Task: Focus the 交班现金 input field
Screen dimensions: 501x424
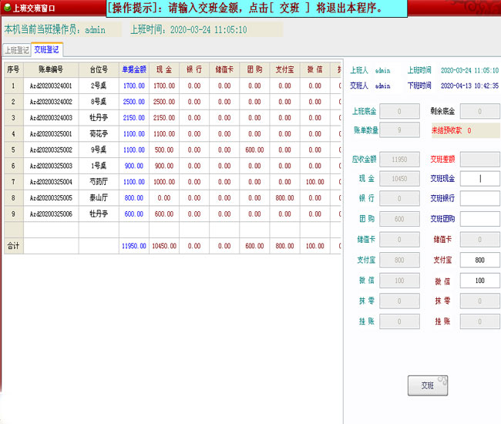Action: tap(480, 179)
